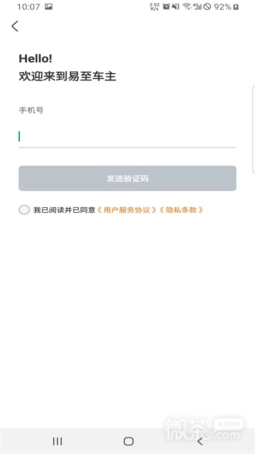Screen dimensions: 255x454
Task: Tap the battery charging icon
Action: coord(236,7)
